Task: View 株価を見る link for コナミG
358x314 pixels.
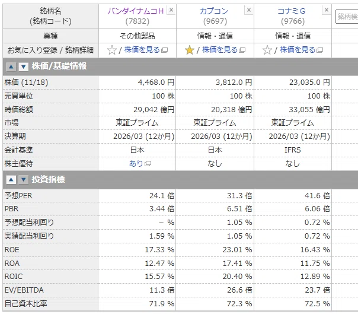Action: tap(298, 50)
